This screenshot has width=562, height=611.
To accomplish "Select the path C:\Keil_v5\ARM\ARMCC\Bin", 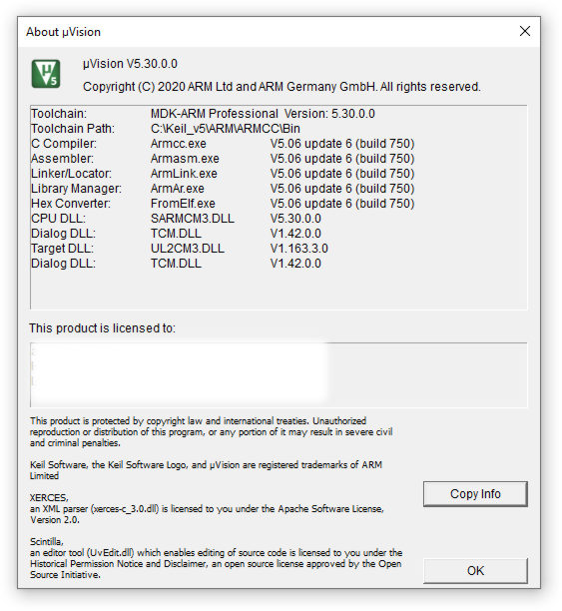I will click(x=226, y=129).
